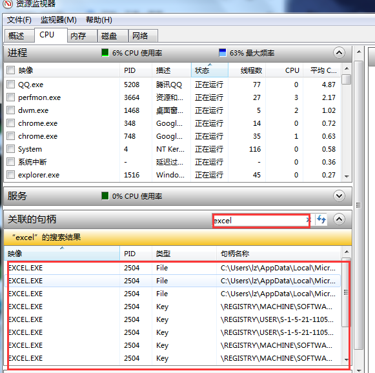The width and height of the screenshot is (375, 373).
Task: Collapse the Associated Handles section
Action: tap(339, 219)
